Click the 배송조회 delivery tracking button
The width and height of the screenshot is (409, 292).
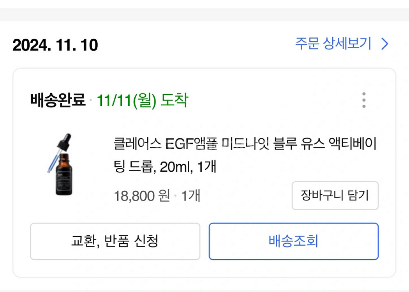pyautogui.click(x=294, y=241)
